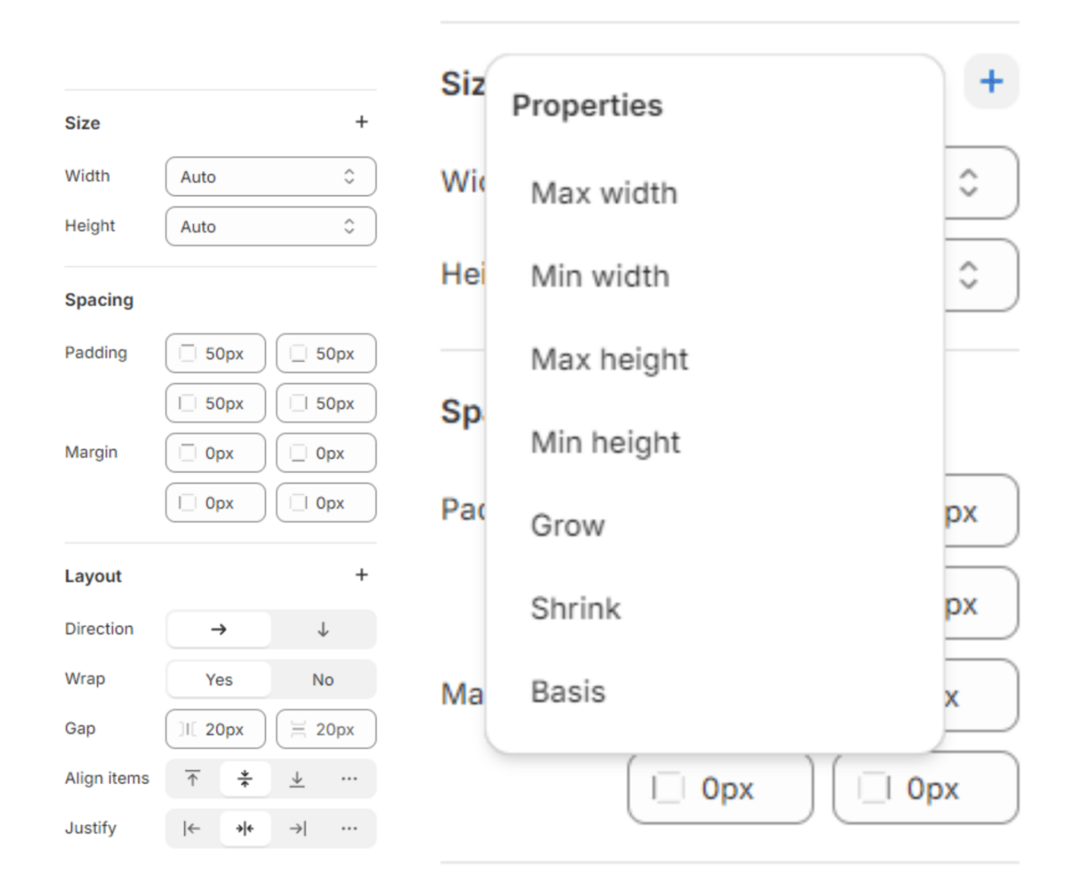Screen dimensions: 1067x884
Task: Click the Align items label
Action: (x=107, y=778)
